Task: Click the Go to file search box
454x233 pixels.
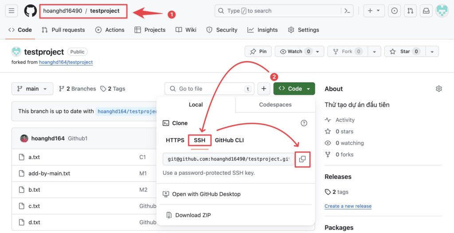Action: pos(209,89)
